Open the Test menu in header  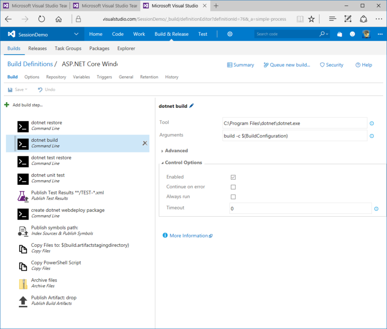tap(203, 34)
